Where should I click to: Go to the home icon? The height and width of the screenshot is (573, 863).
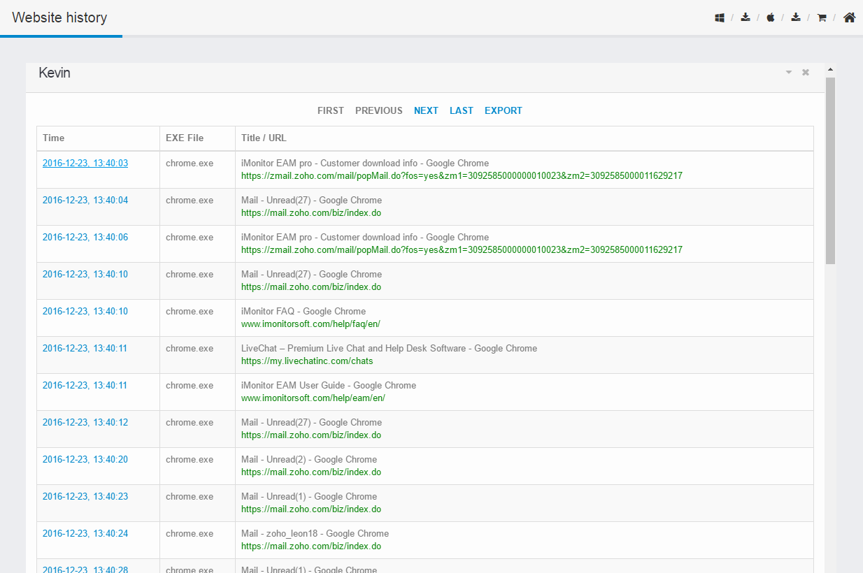click(849, 17)
